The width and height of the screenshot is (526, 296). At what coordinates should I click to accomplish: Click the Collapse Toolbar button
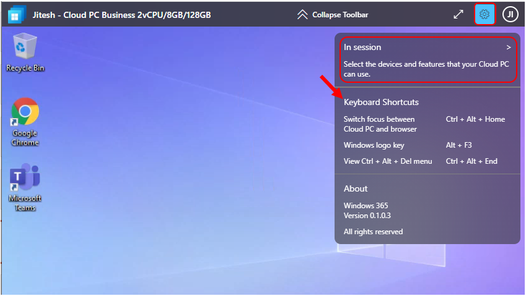point(333,15)
